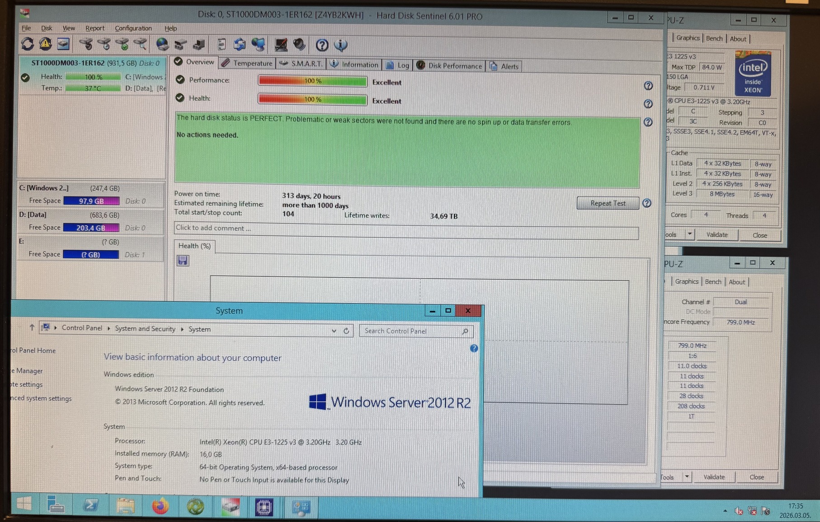
Task: Click the up arrow in System window
Action: click(x=32, y=327)
